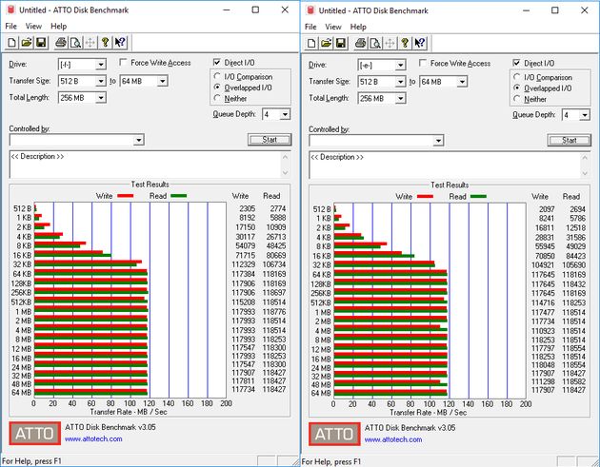Viewport: 600px width, 467px height.
Task: Open Transfer Size 64 MB dropdown, right window
Action: [x=462, y=82]
